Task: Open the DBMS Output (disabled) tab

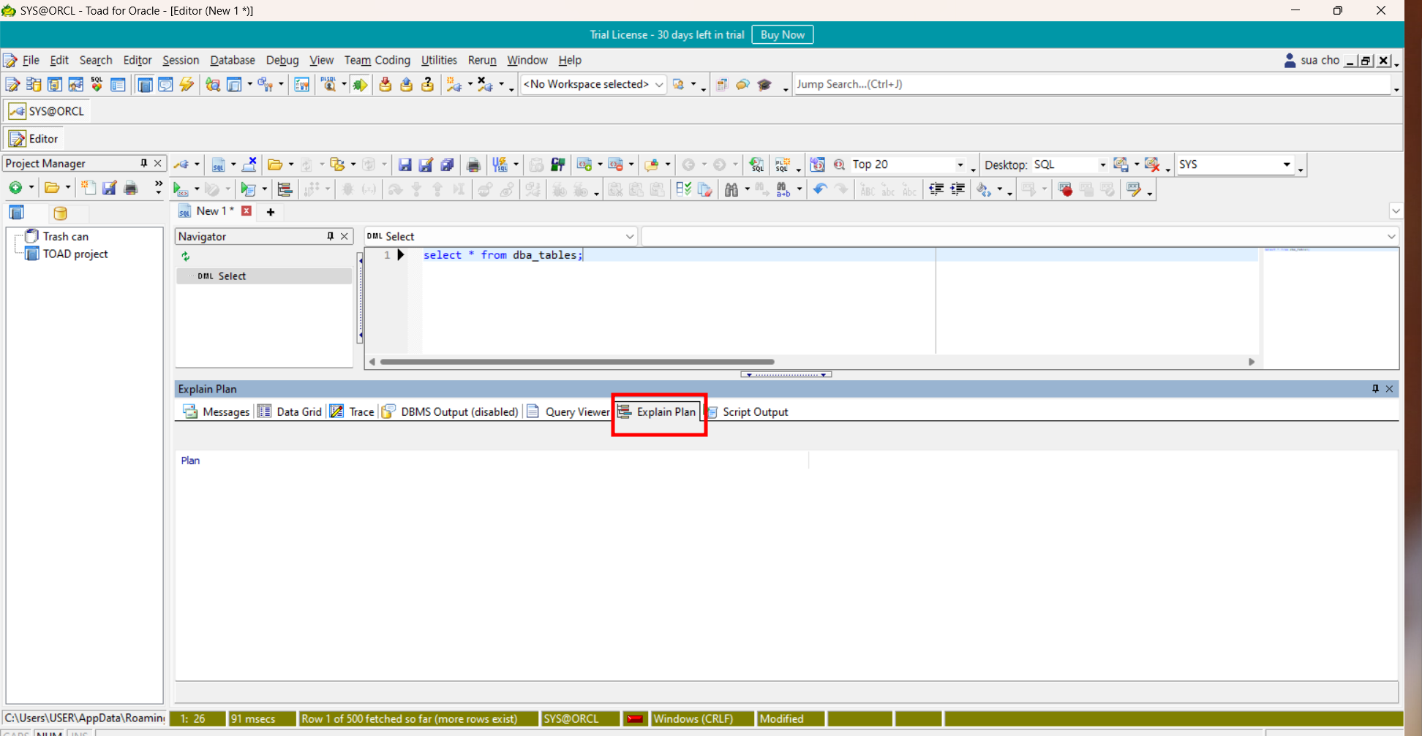Action: (451, 411)
